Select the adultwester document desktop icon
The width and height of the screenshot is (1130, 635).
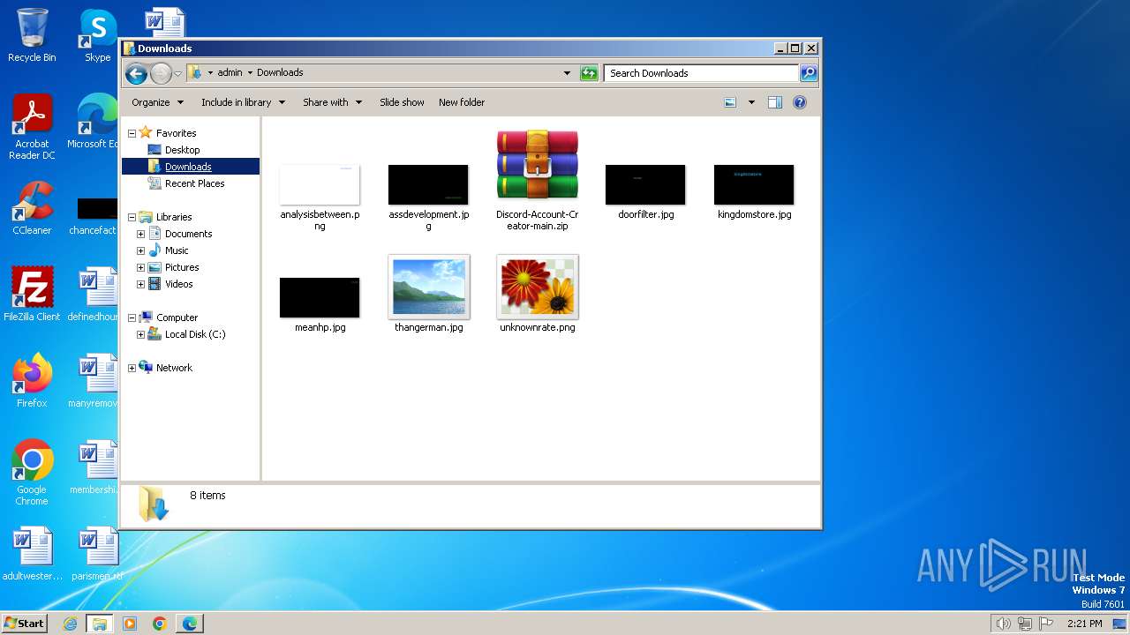click(x=32, y=554)
